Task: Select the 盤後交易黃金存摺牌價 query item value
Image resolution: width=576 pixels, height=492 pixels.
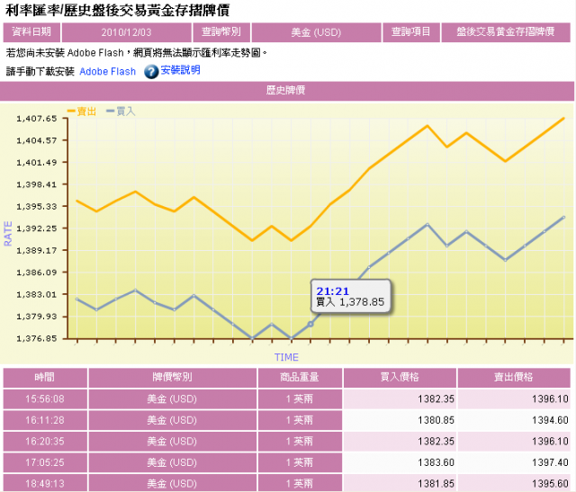Action: point(506,32)
